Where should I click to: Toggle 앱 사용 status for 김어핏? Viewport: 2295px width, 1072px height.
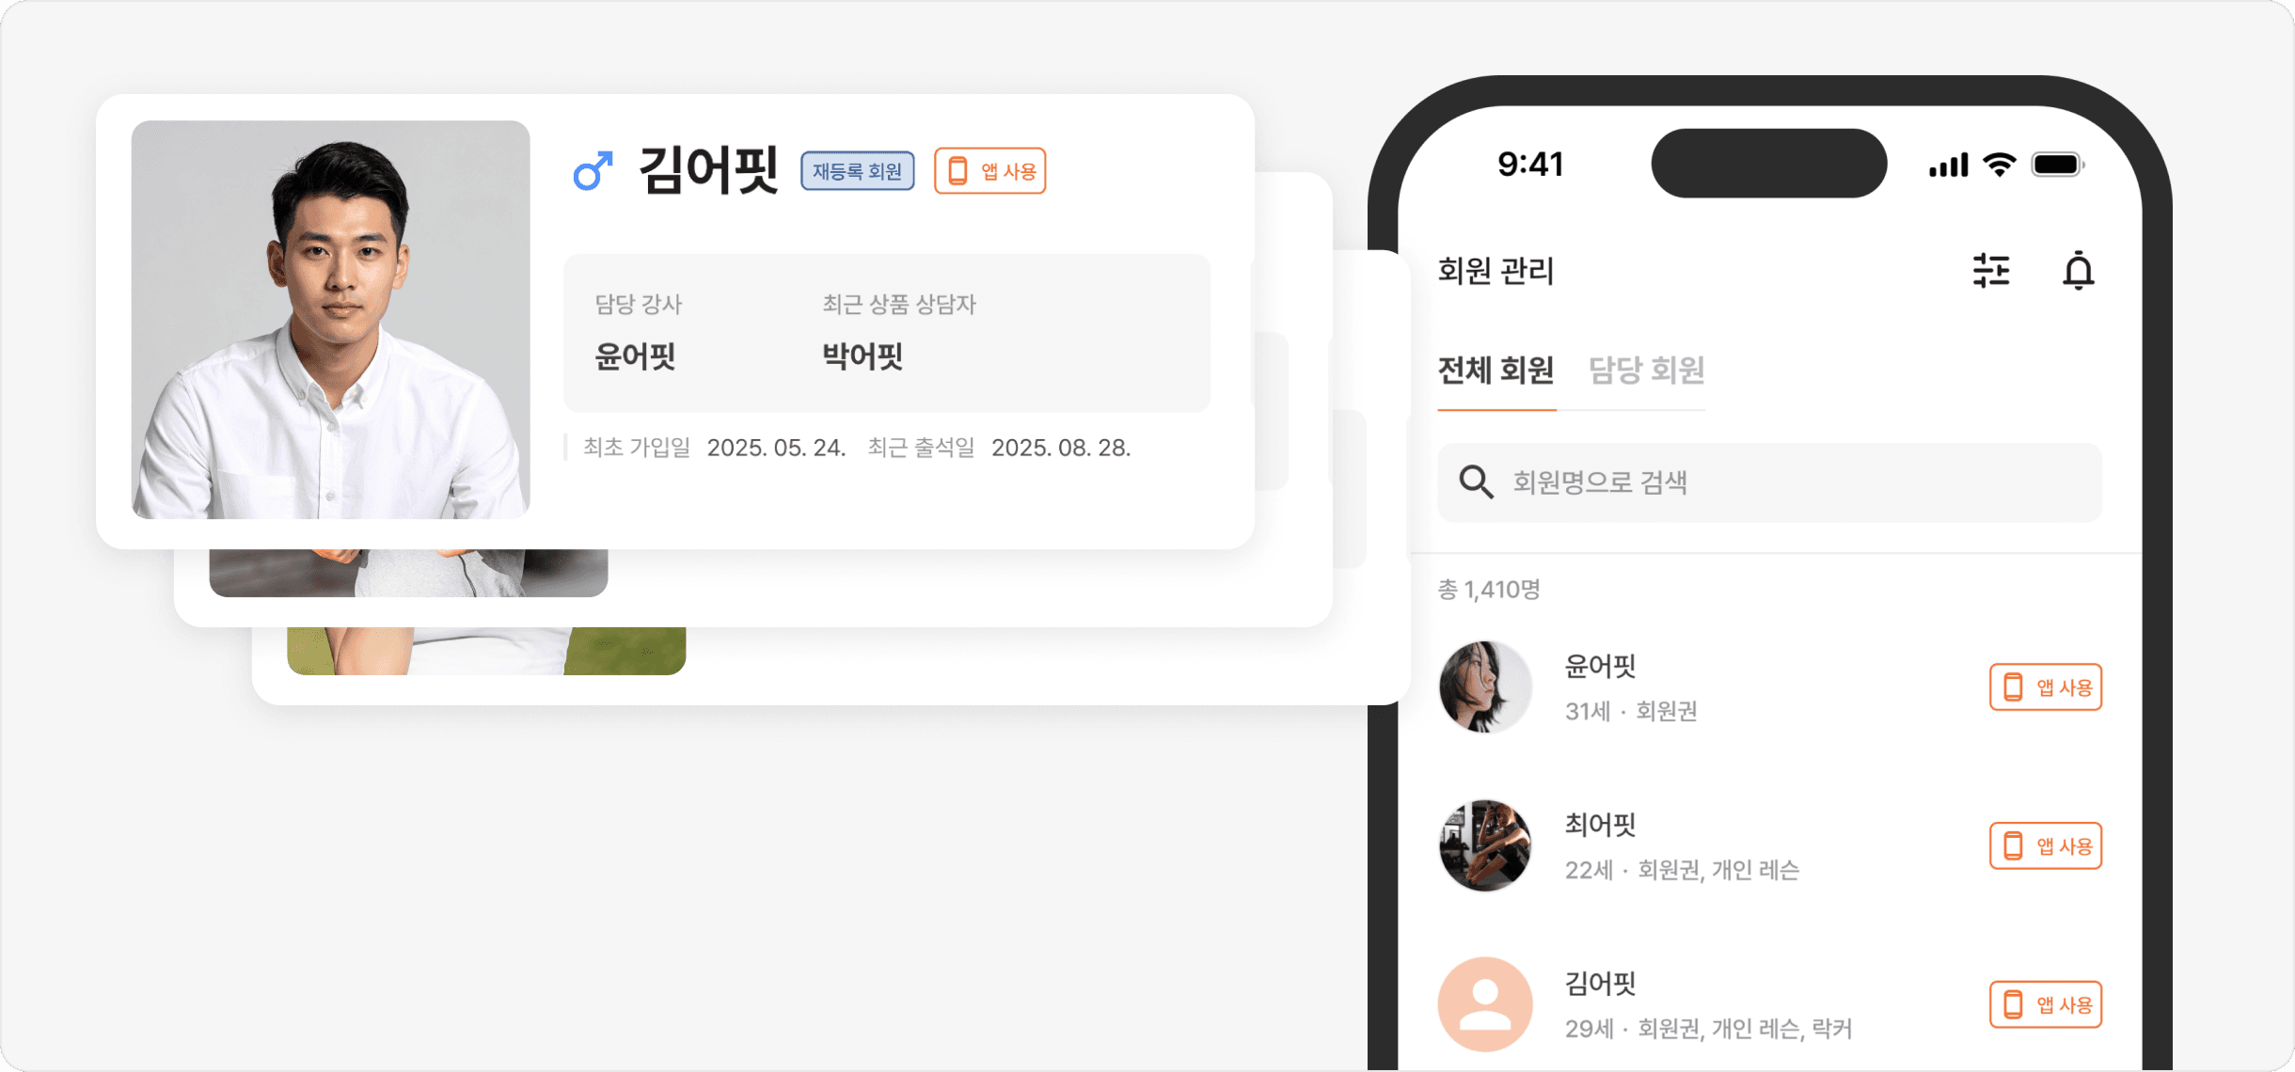2047,1004
